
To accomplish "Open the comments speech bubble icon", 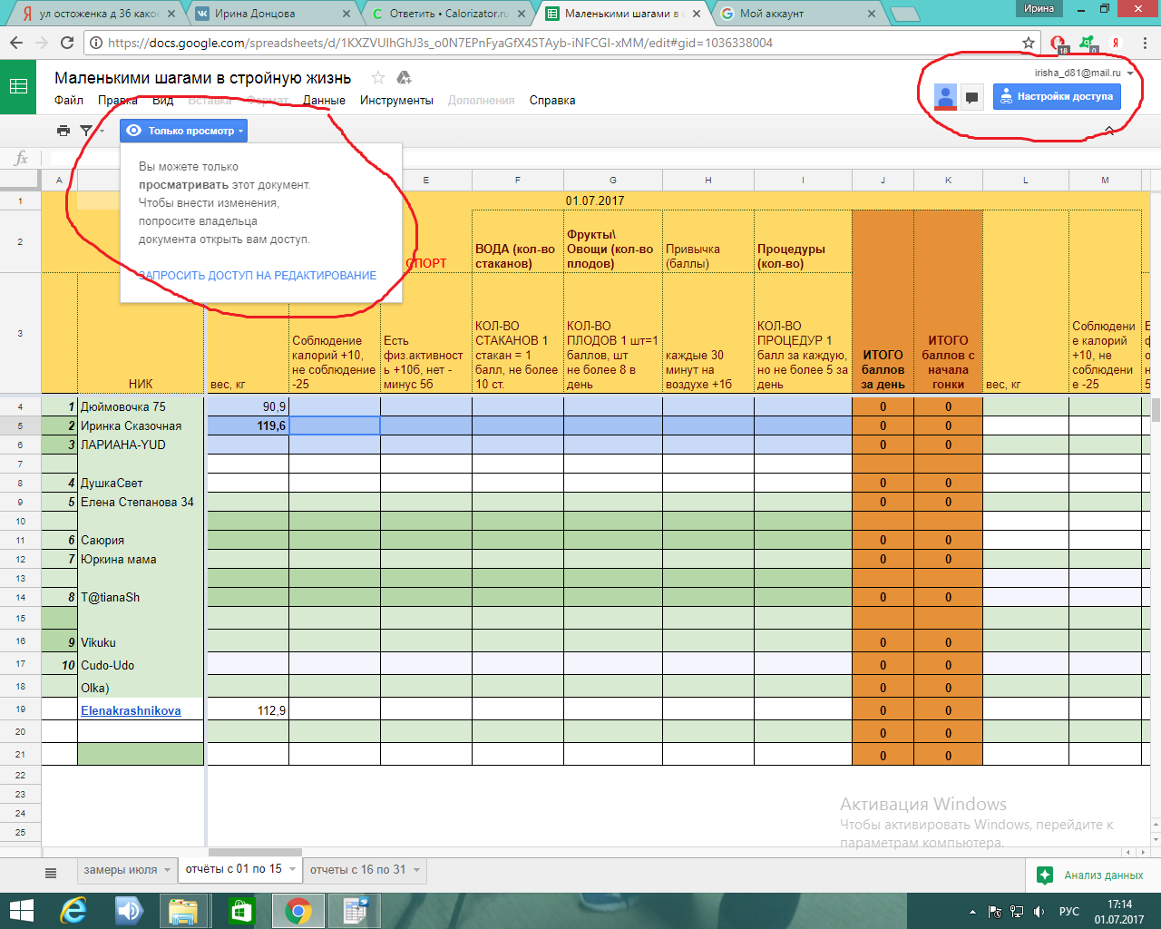I will tap(971, 97).
